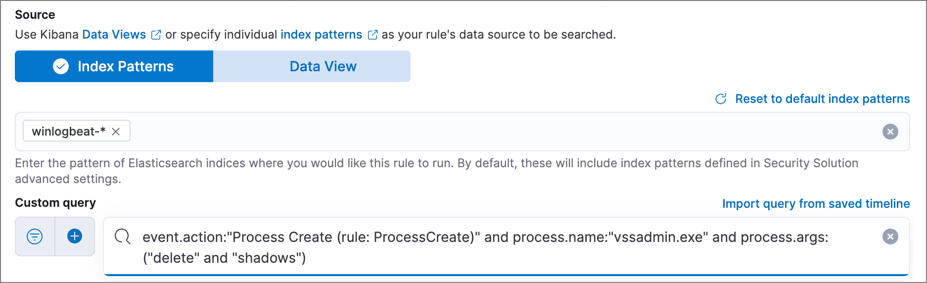
Task: Click the reset refresh icon
Action: (721, 99)
